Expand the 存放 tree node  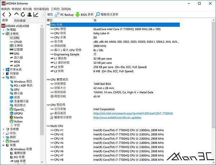4,133
